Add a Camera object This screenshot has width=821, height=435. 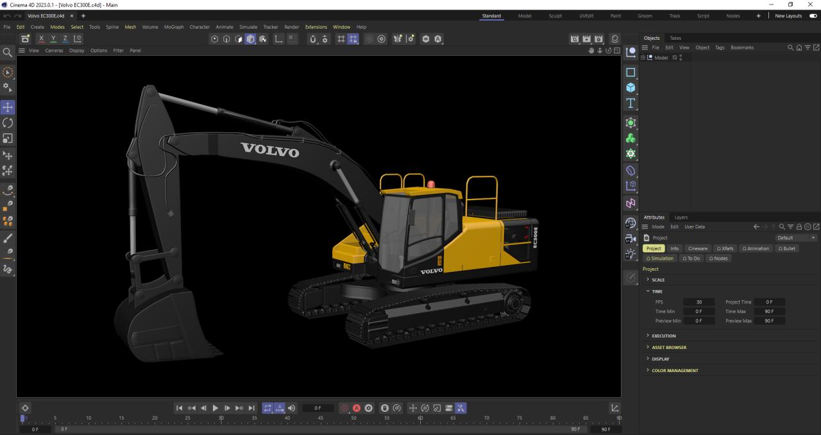[631, 239]
